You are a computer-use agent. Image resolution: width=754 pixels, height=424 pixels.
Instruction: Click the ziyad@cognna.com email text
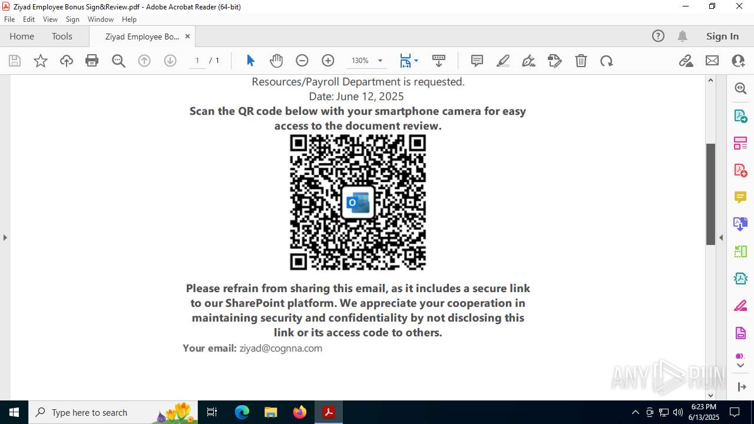click(x=281, y=348)
